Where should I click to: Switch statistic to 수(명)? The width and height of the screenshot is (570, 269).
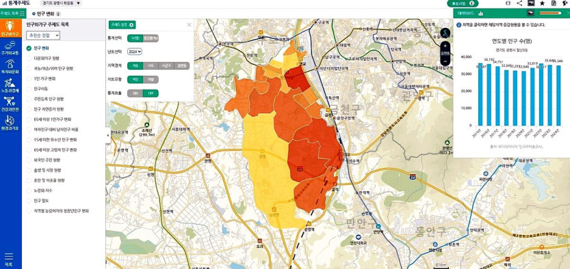(135, 38)
